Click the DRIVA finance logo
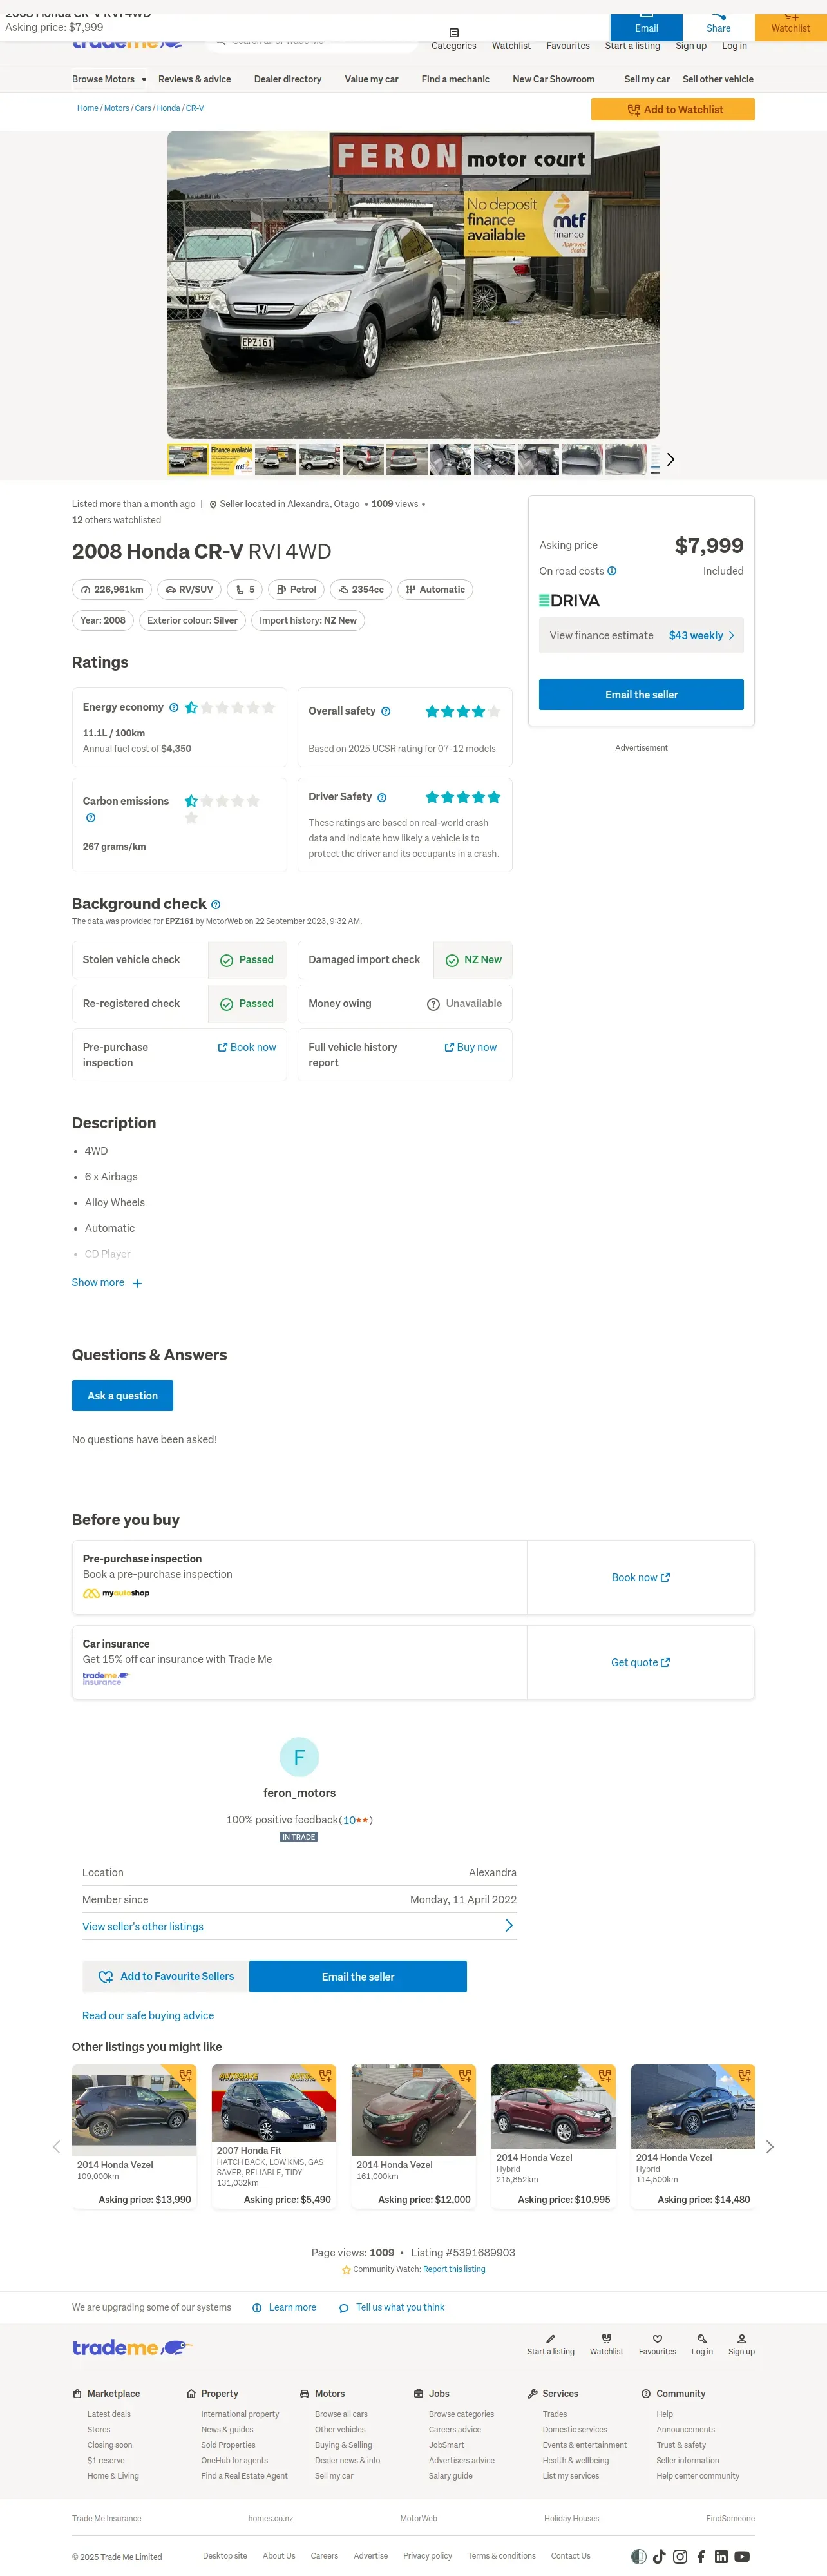The width and height of the screenshot is (827, 2576). click(x=569, y=600)
